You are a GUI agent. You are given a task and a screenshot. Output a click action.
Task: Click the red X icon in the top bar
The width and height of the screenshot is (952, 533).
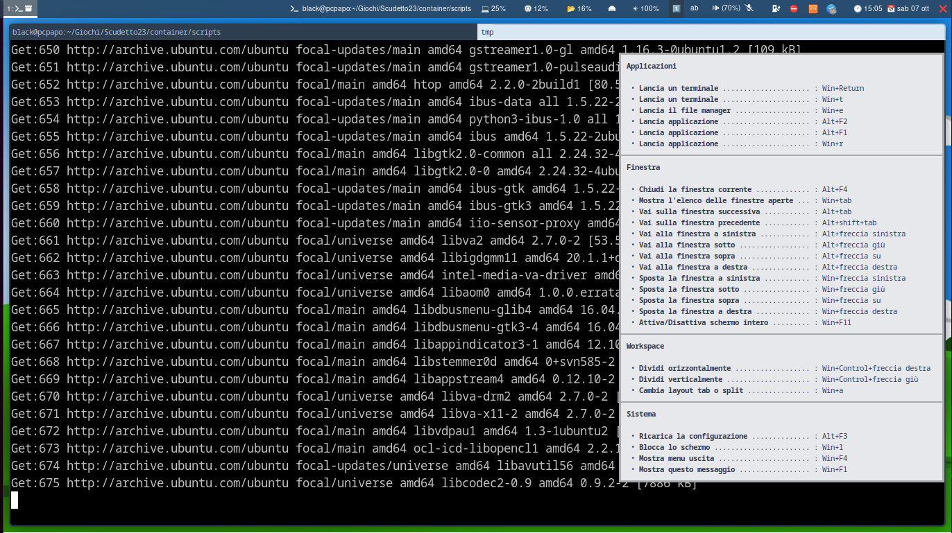944,8
